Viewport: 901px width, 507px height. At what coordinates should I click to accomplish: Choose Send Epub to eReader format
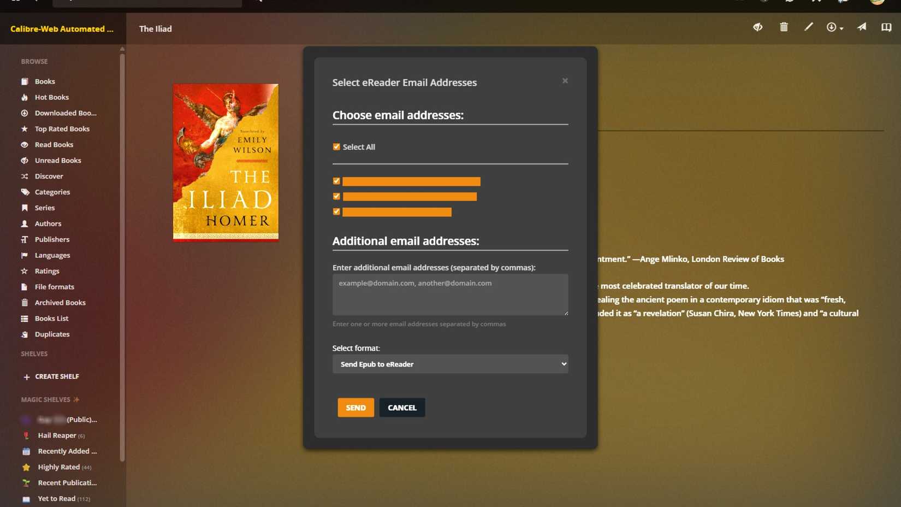pos(449,364)
